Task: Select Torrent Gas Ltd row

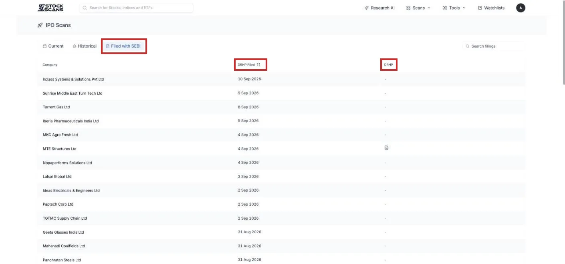Action: 281,107
